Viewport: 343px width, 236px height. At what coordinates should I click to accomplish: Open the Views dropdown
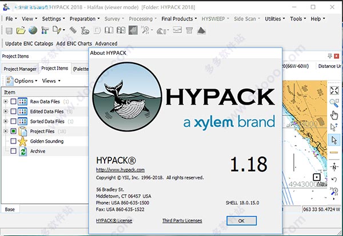click(x=51, y=81)
